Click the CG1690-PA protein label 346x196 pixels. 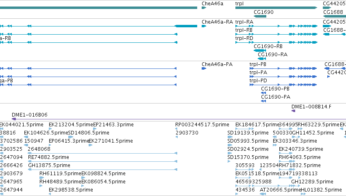pyautogui.click(x=276, y=97)
